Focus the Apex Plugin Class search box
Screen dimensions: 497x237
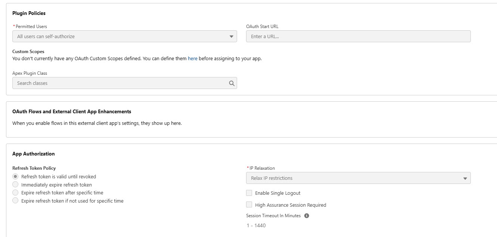click(x=120, y=83)
